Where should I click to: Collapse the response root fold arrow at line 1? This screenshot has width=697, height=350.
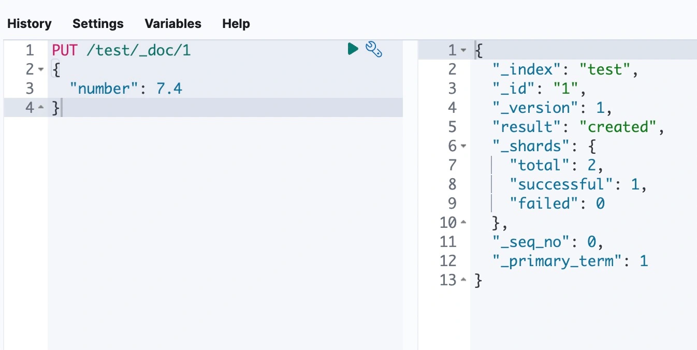(463, 50)
